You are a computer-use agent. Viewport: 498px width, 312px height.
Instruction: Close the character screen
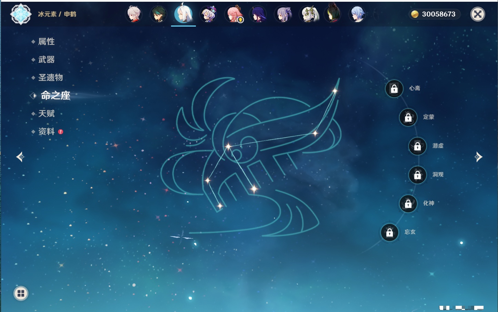478,14
